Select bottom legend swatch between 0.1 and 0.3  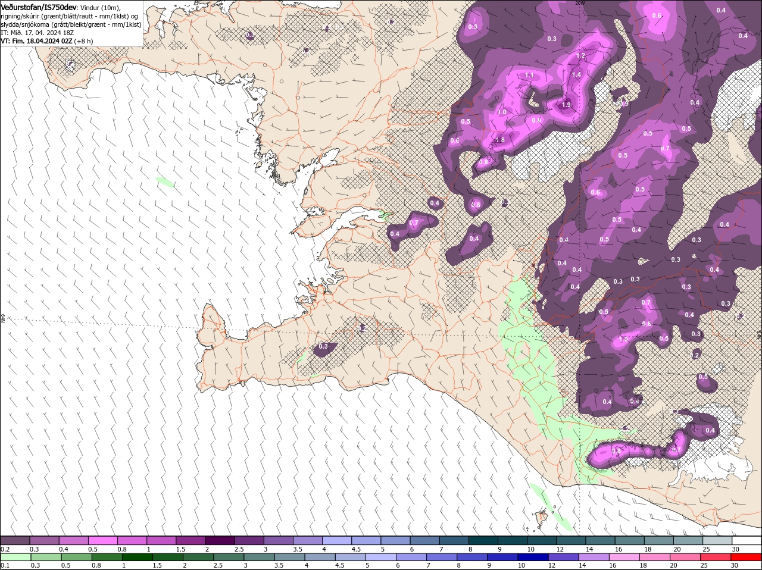tap(16, 558)
